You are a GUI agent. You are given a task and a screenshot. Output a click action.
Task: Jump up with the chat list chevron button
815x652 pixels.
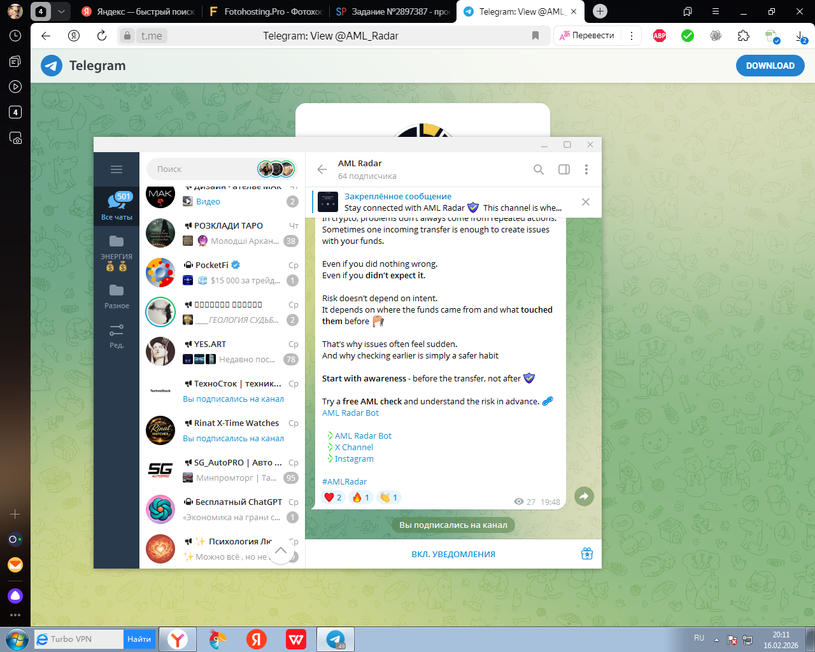[x=280, y=551]
